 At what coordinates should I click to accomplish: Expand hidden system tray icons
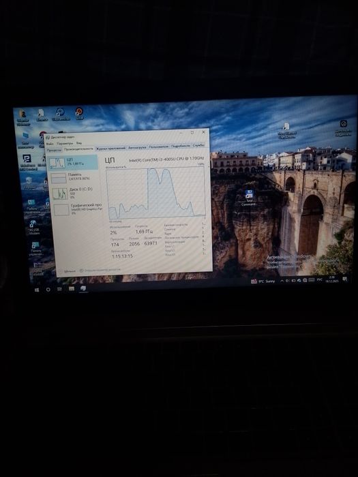[x=282, y=281]
